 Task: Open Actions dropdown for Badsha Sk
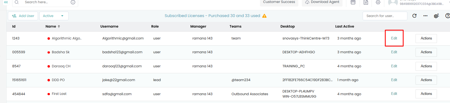(x=426, y=52)
